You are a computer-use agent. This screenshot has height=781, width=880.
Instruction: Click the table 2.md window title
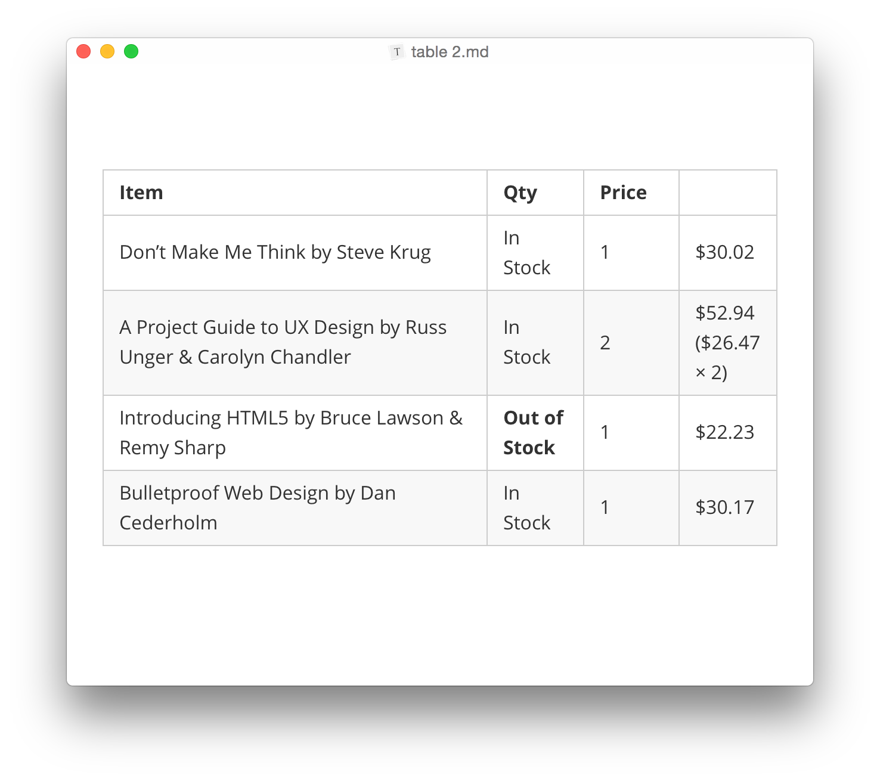click(450, 52)
